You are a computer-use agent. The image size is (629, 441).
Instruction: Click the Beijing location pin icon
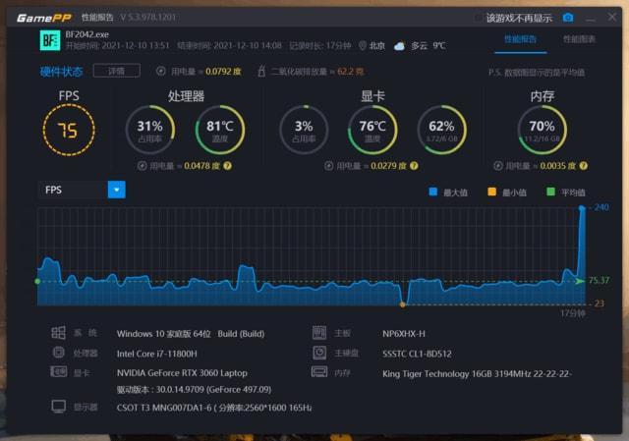coord(363,46)
